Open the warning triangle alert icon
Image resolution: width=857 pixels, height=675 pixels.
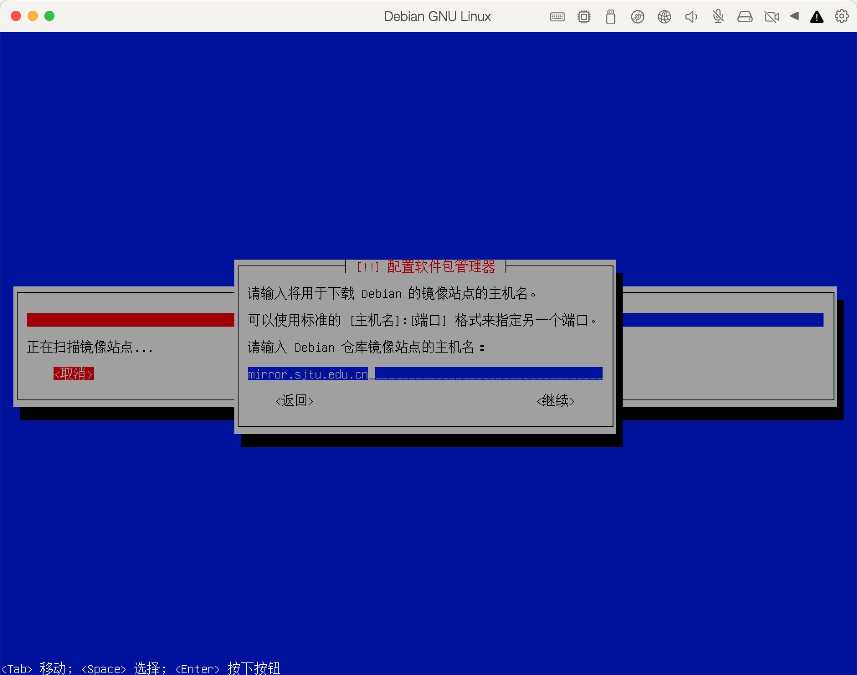coord(817,17)
